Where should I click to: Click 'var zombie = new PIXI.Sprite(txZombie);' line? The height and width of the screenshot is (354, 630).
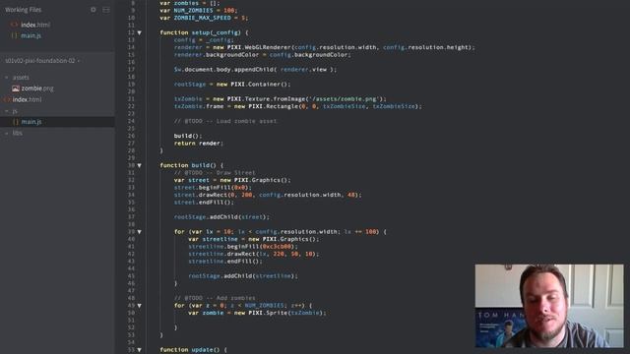tap(257, 313)
